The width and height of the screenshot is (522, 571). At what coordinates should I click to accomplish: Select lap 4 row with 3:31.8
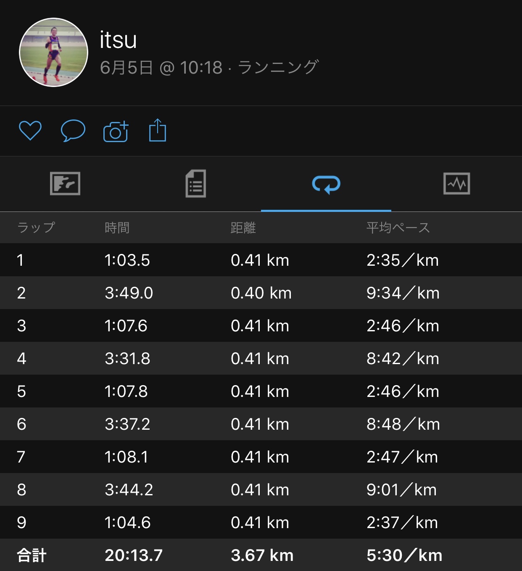pyautogui.click(x=261, y=359)
